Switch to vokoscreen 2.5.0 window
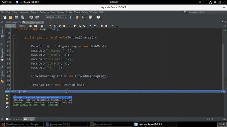Screen dimensions: 227x127 pos(66,124)
